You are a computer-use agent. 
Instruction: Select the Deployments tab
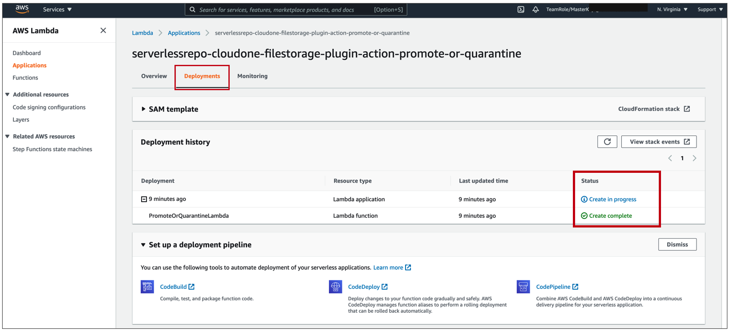(x=202, y=76)
